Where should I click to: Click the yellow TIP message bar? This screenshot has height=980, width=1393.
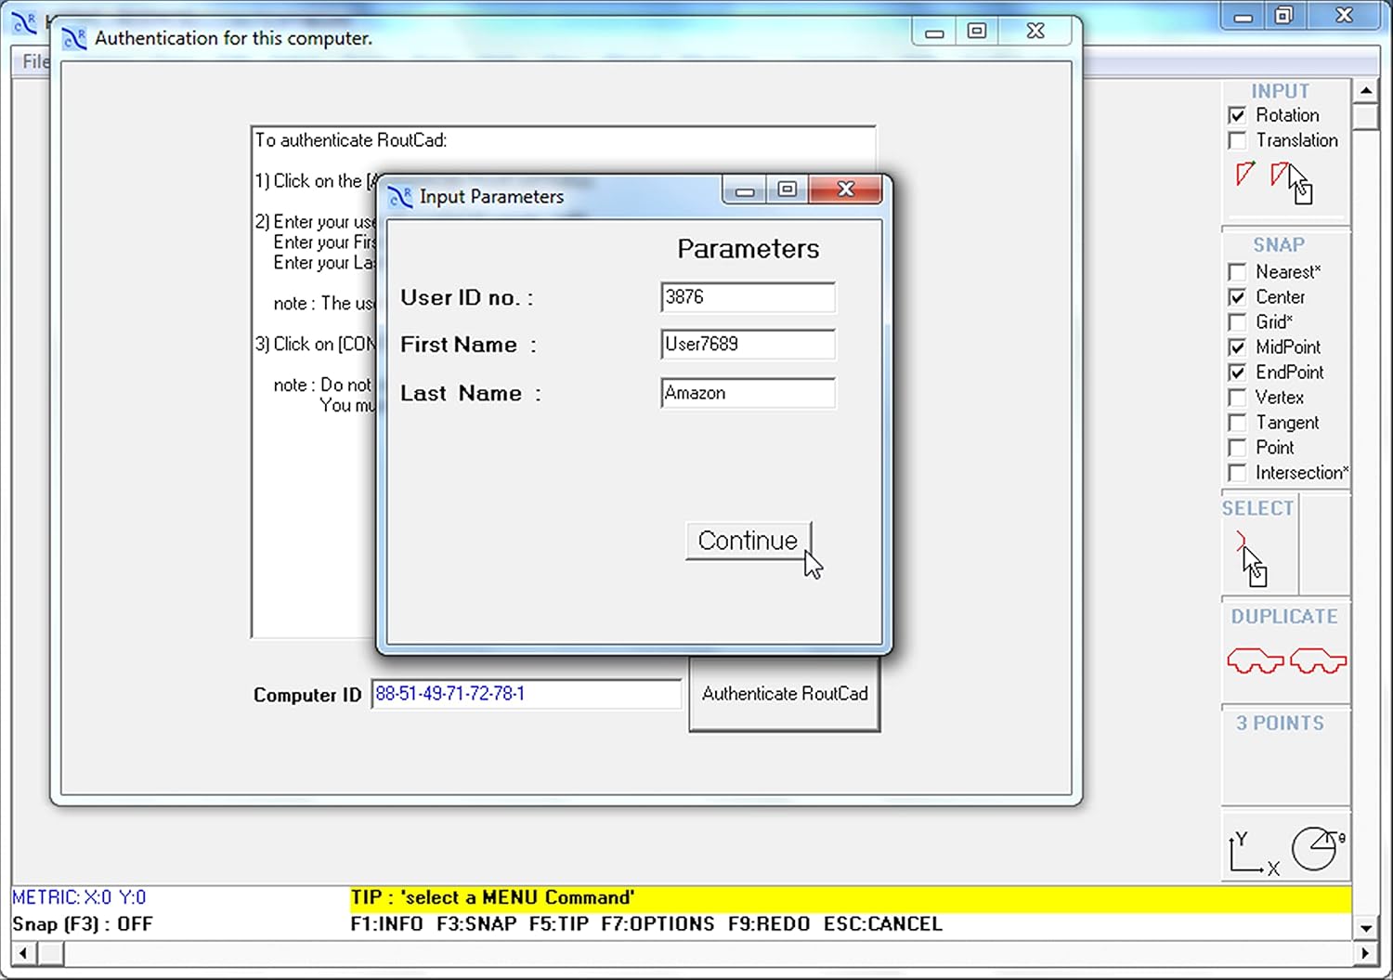coord(850,898)
